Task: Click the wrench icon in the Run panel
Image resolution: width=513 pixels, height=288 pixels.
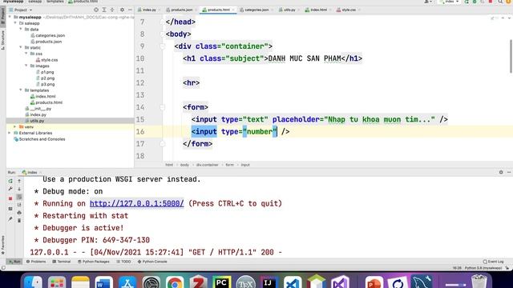Action: pyautogui.click(x=10, y=189)
